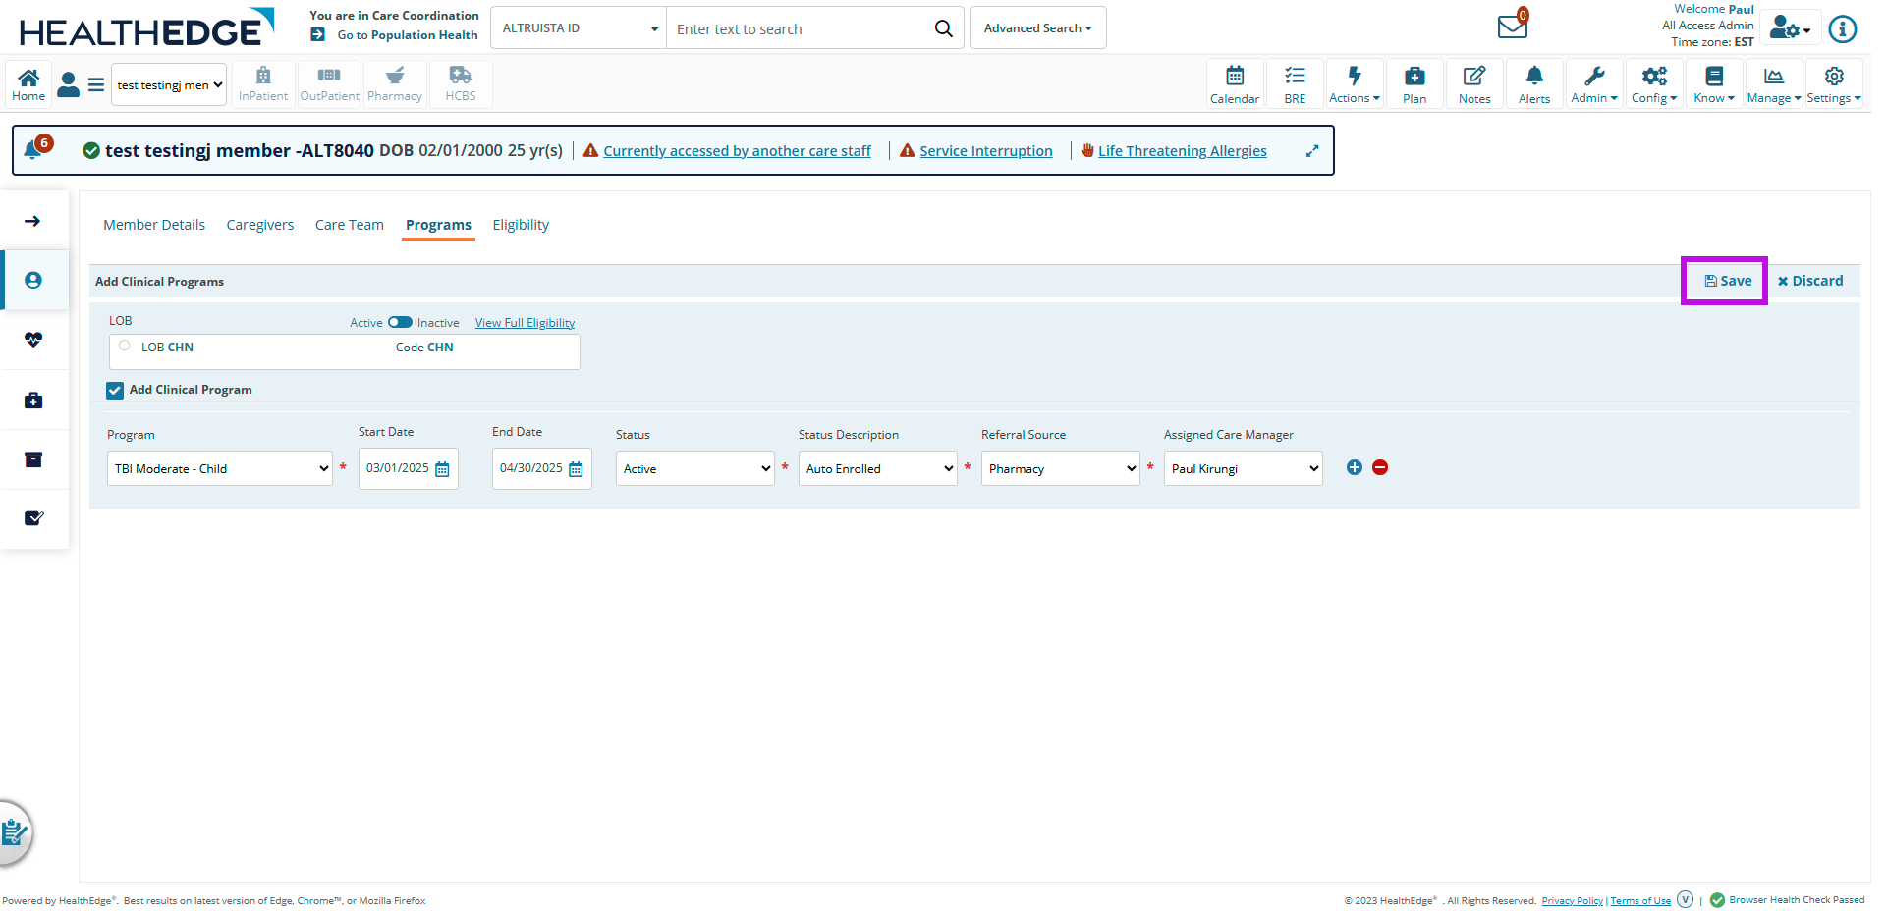Open the mail envelope inbox icon
1886x911 pixels.
(1512, 27)
